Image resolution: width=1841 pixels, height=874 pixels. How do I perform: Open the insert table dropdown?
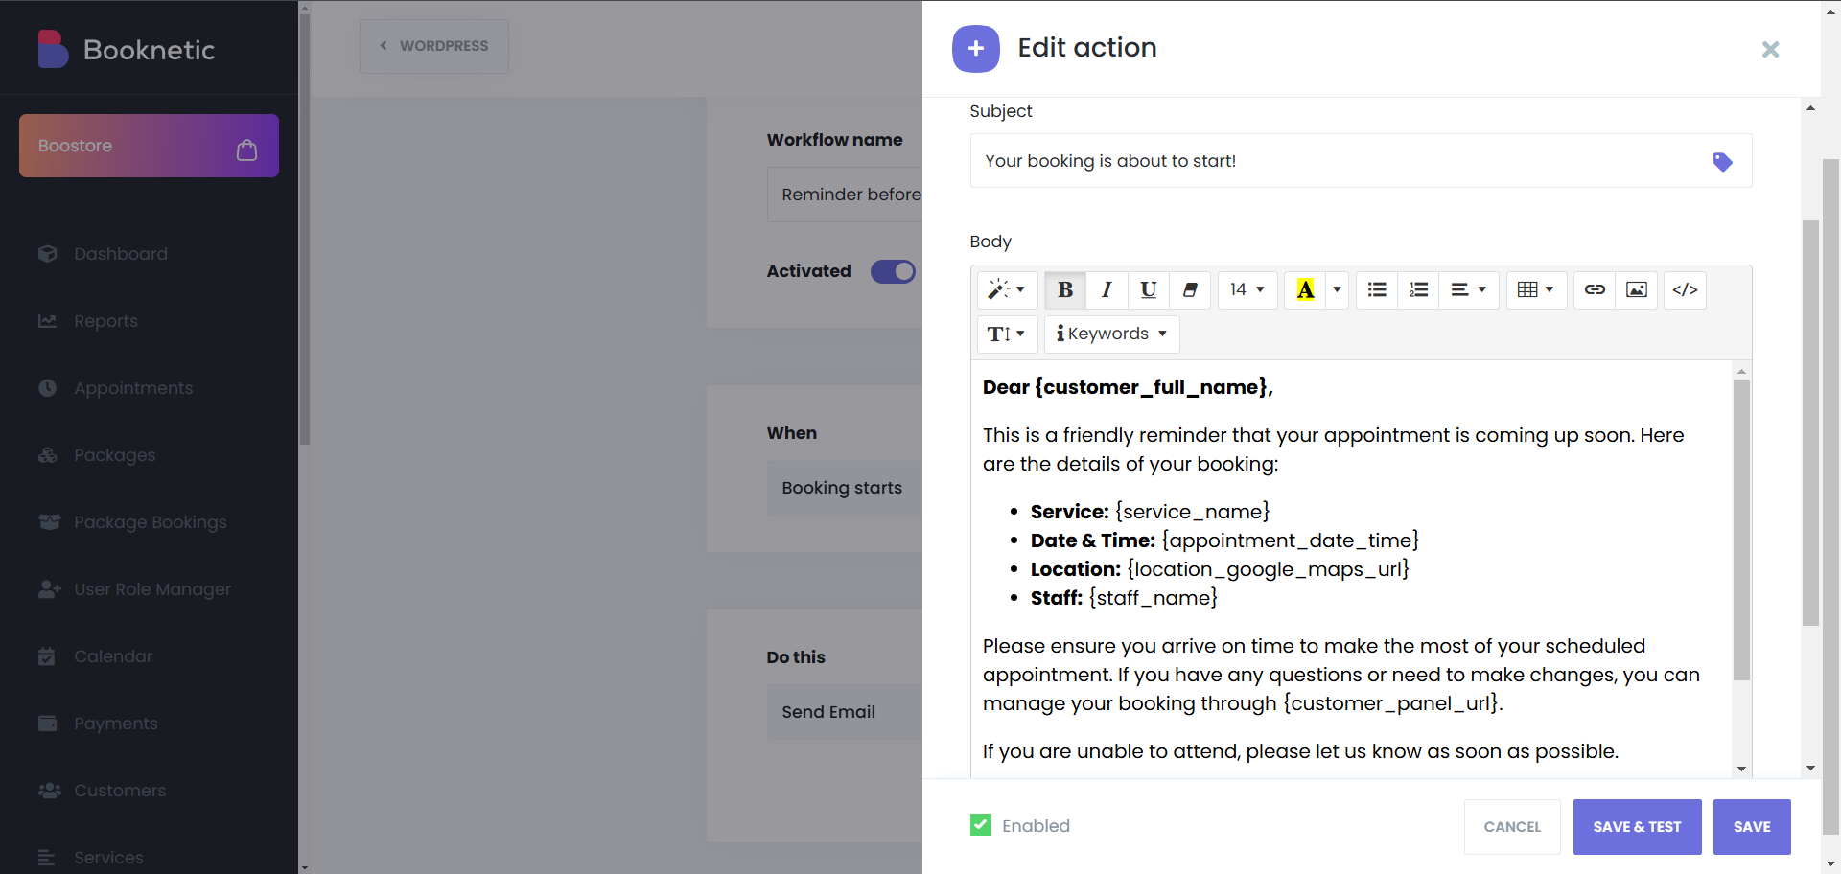(1536, 289)
